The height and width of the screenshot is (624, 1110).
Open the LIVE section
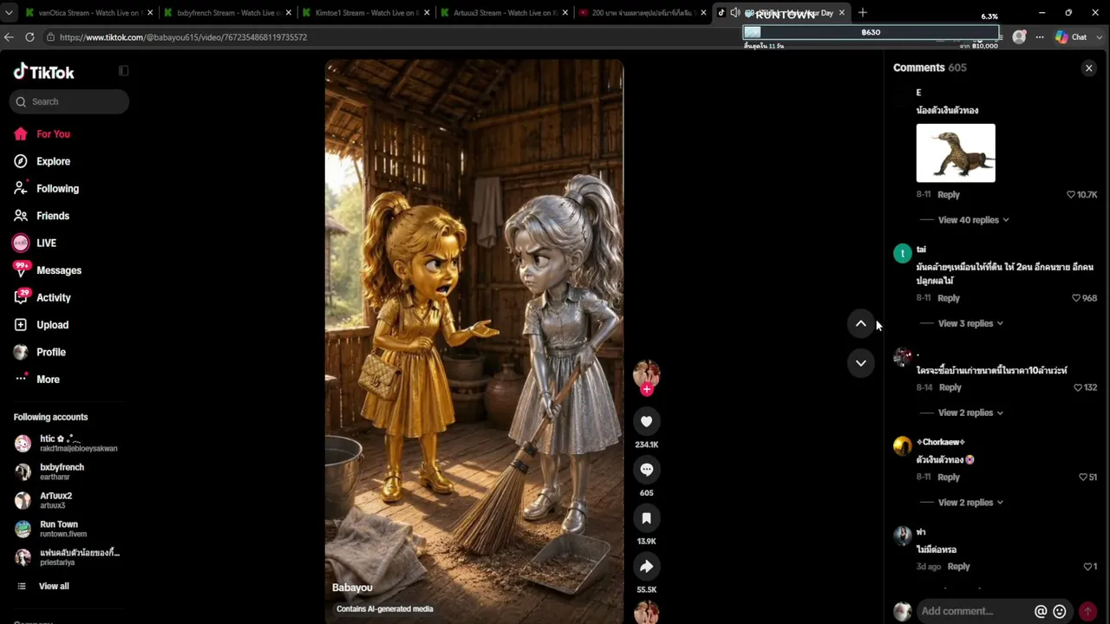click(46, 244)
